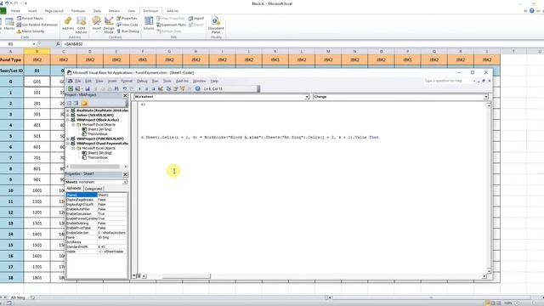Screen dimensions: 544x306
Task: Open the Tools menu in VBA editor
Action: pos(167,81)
